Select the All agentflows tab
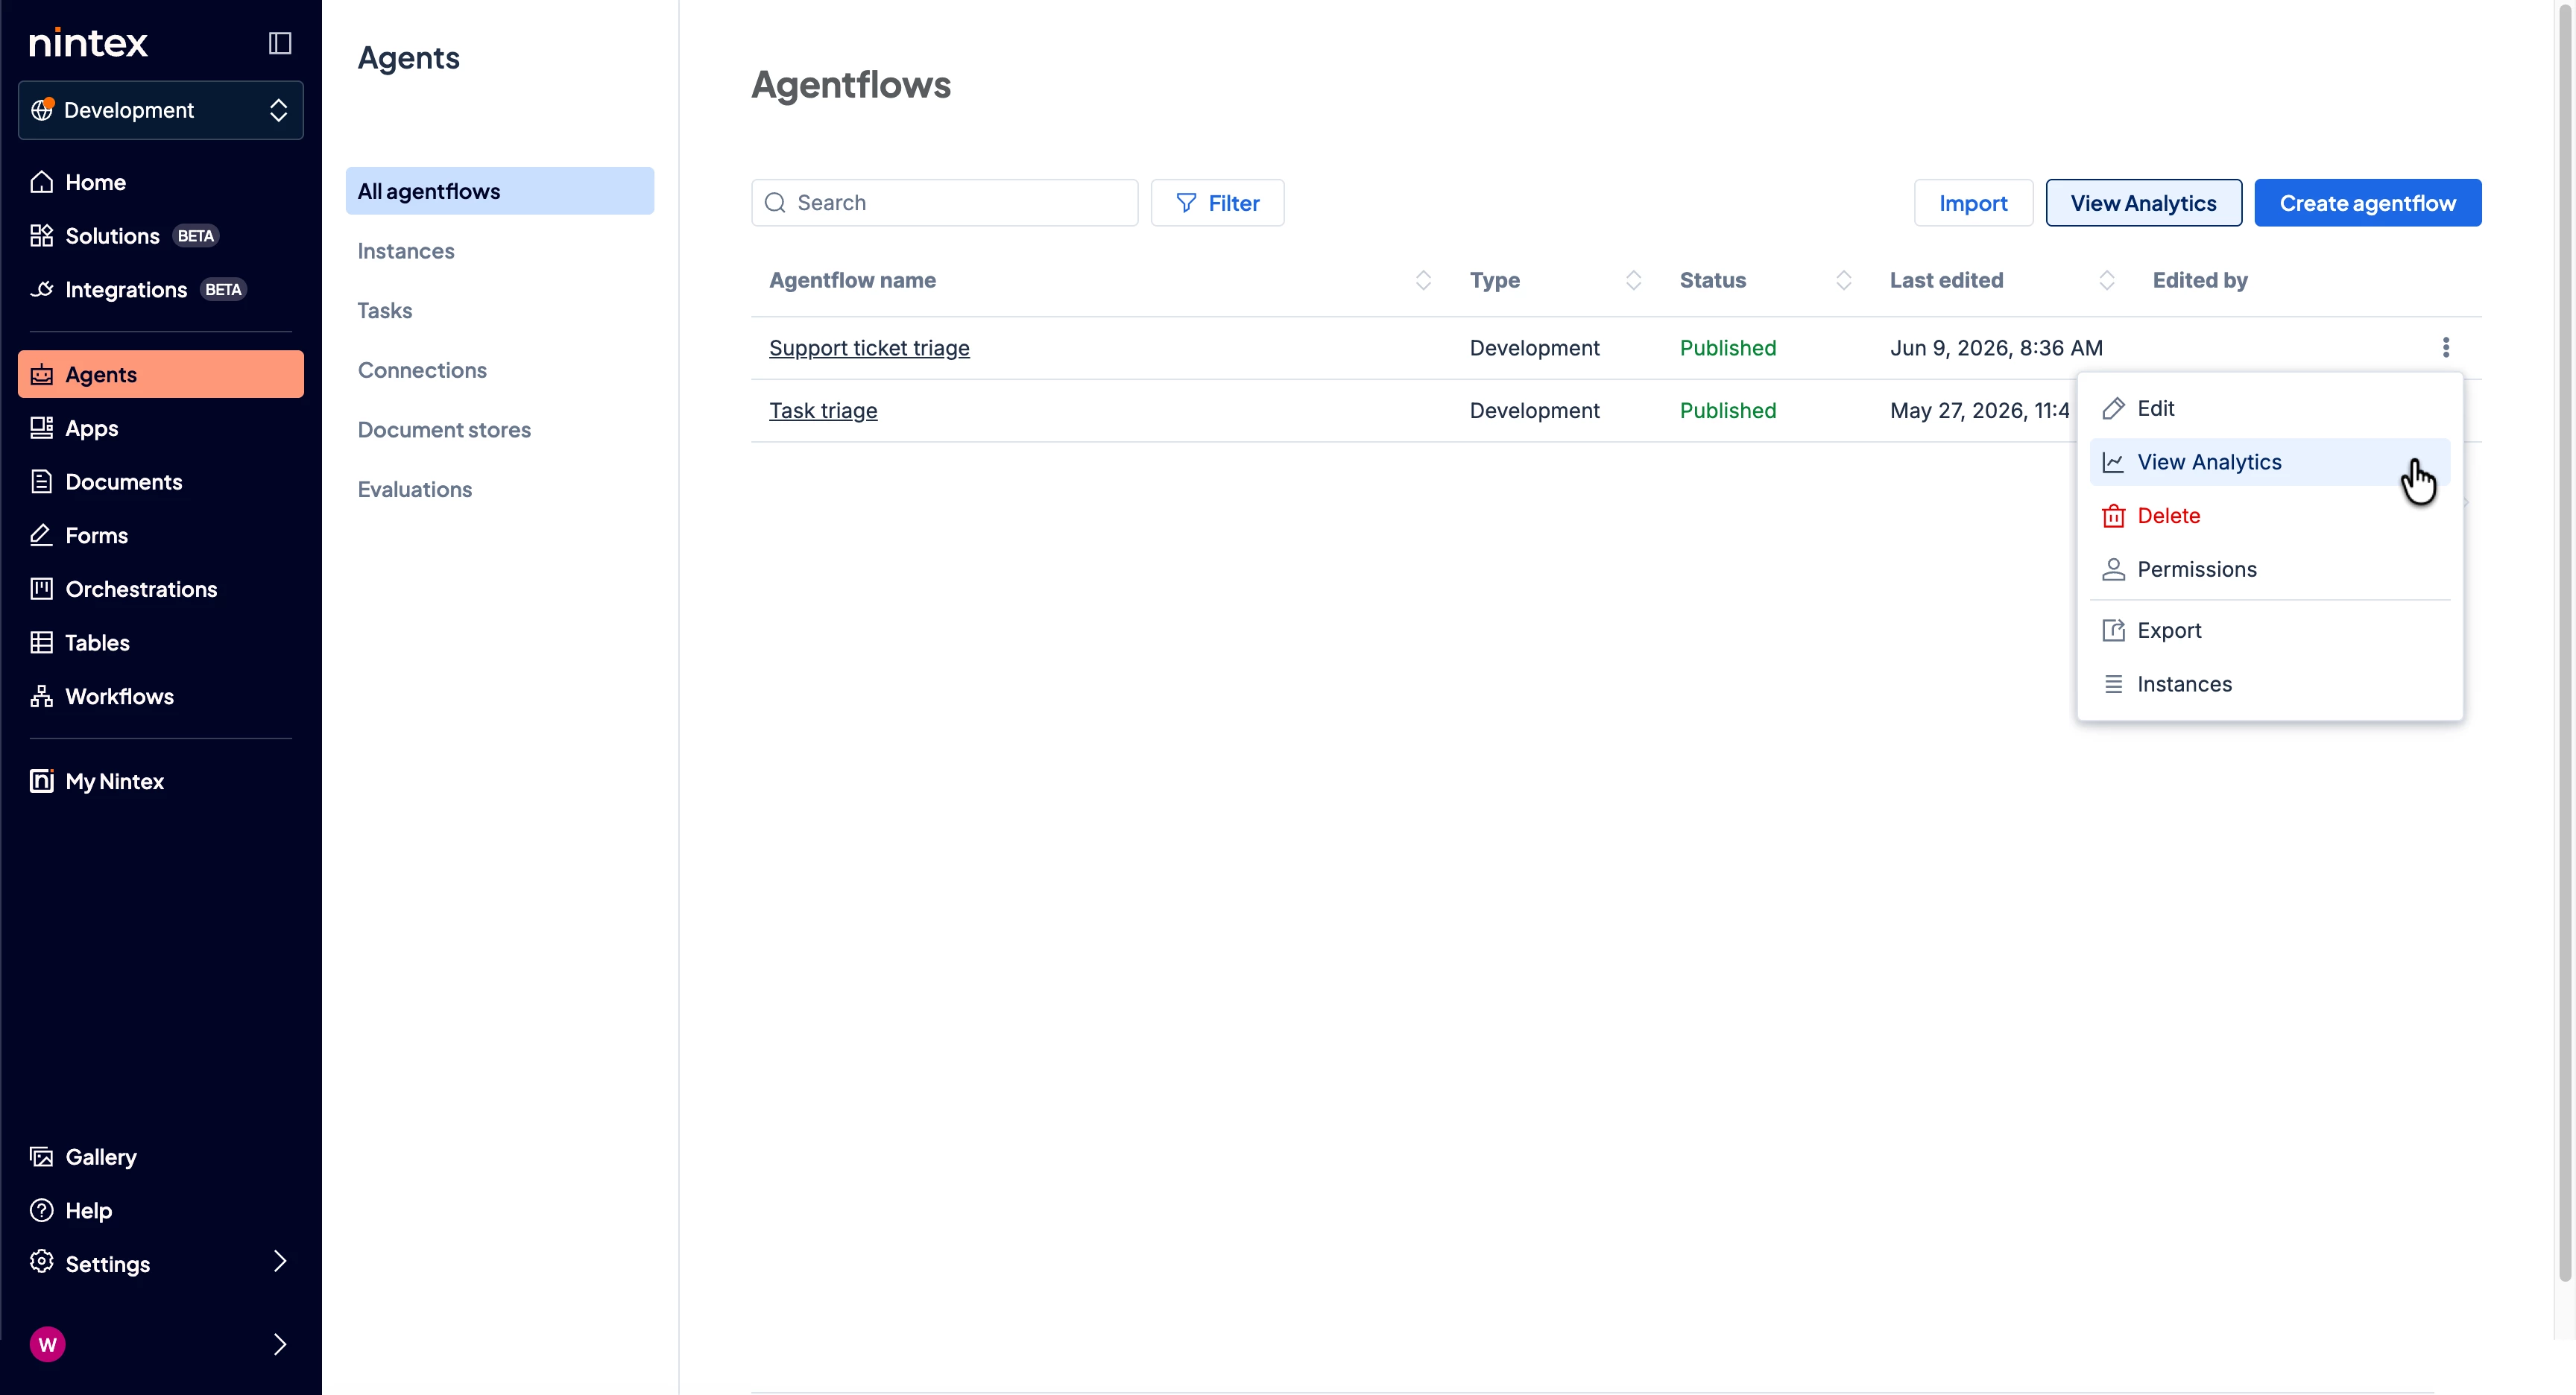Image resolution: width=2576 pixels, height=1395 pixels. 500,191
